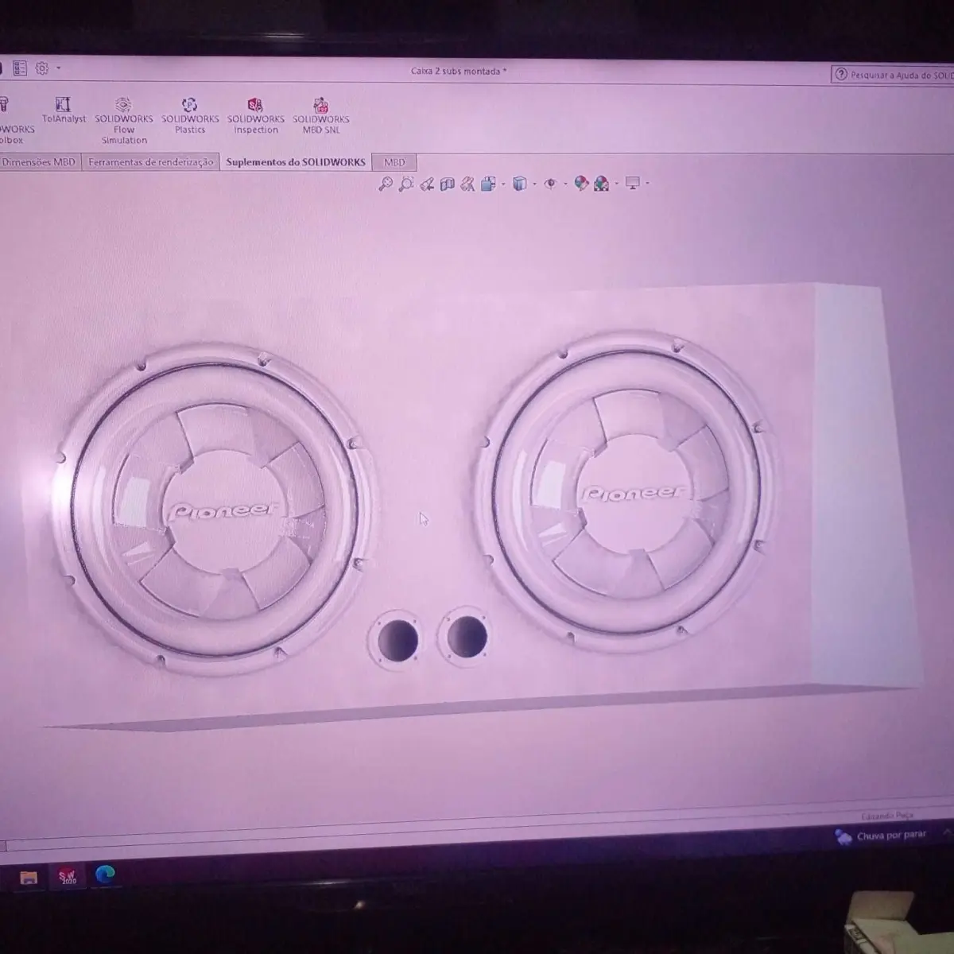The height and width of the screenshot is (954, 954).
Task: Select the Suplementos do SOLIDWORKS tab
Action: [x=296, y=162]
